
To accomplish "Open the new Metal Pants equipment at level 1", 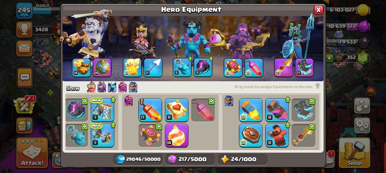I will 103,110.
